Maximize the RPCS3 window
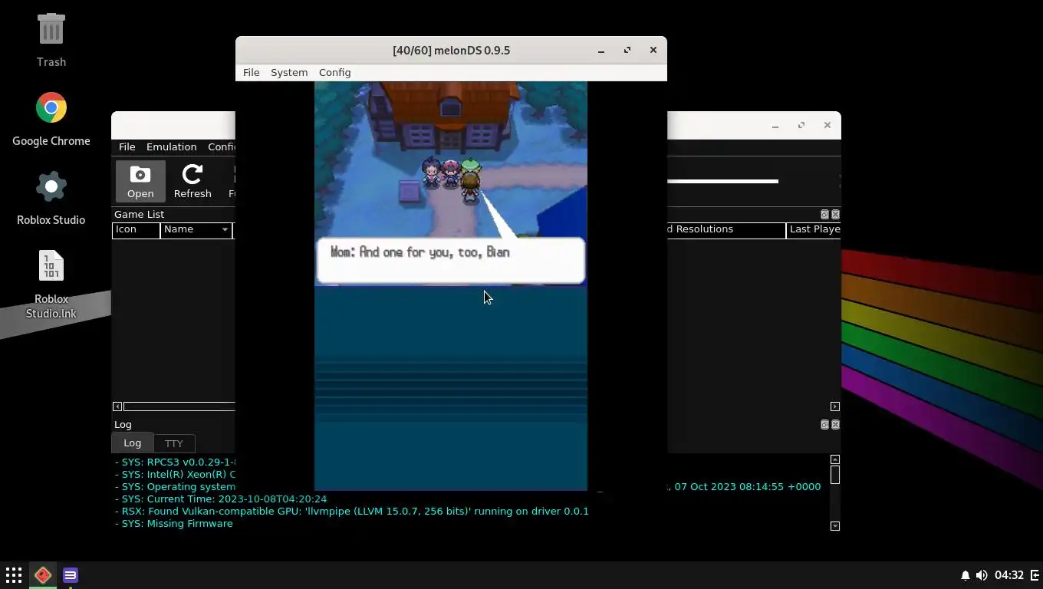This screenshot has width=1043, height=589. click(x=801, y=125)
